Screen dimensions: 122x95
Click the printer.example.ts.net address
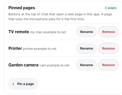pos(40,49)
